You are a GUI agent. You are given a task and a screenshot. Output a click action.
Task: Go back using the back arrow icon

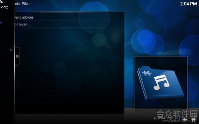[185, 120]
